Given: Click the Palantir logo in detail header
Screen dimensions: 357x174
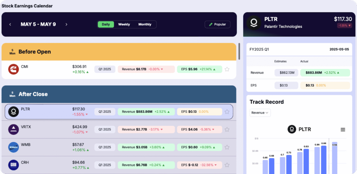Looking at the screenshot, I should (x=254, y=23).
